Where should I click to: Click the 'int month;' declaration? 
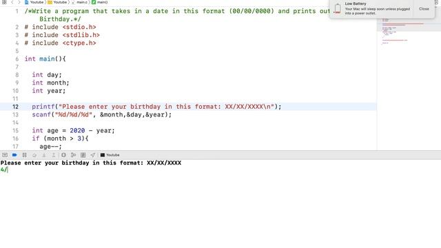tap(50, 83)
